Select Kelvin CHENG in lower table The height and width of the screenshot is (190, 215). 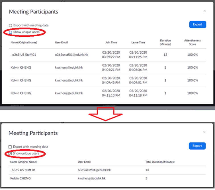coord(21,178)
